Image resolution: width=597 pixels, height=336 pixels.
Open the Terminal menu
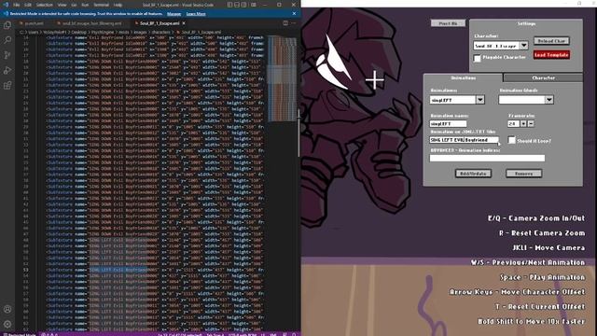[102, 5]
